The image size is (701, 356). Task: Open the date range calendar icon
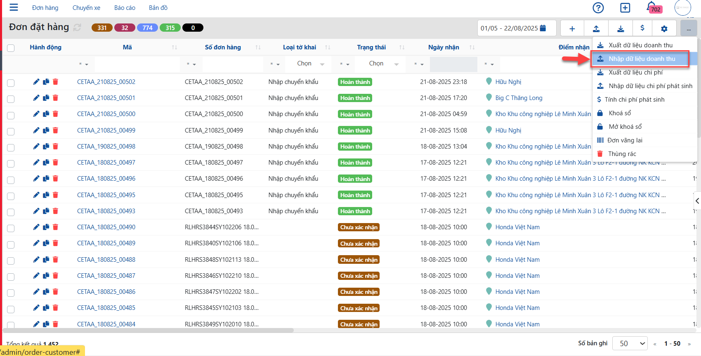pyautogui.click(x=543, y=28)
